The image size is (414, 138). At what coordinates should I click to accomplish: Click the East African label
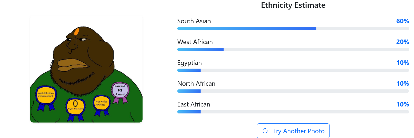pyautogui.click(x=194, y=104)
